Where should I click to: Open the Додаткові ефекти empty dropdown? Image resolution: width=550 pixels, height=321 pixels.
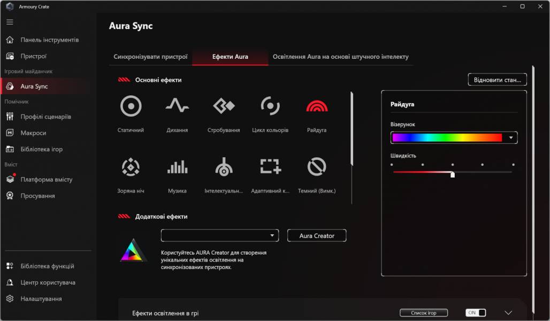219,235
